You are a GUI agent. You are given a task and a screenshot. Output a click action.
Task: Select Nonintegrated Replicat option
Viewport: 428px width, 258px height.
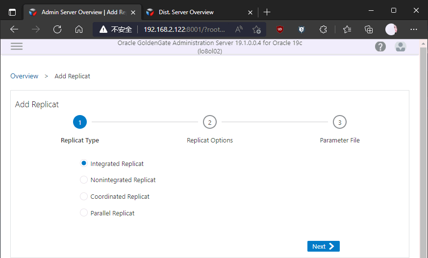[x=84, y=180]
